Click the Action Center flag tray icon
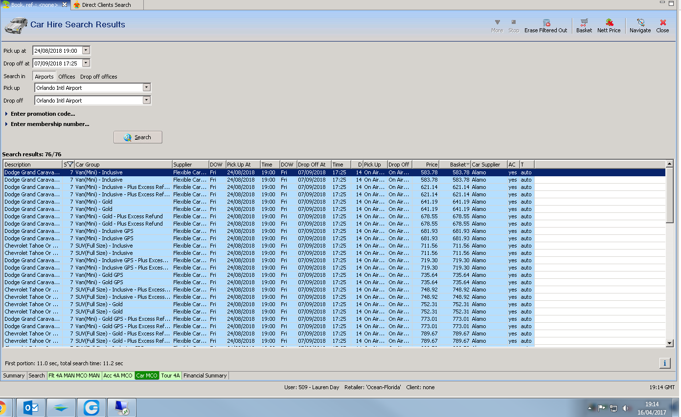The height and width of the screenshot is (417, 681). 602,408
